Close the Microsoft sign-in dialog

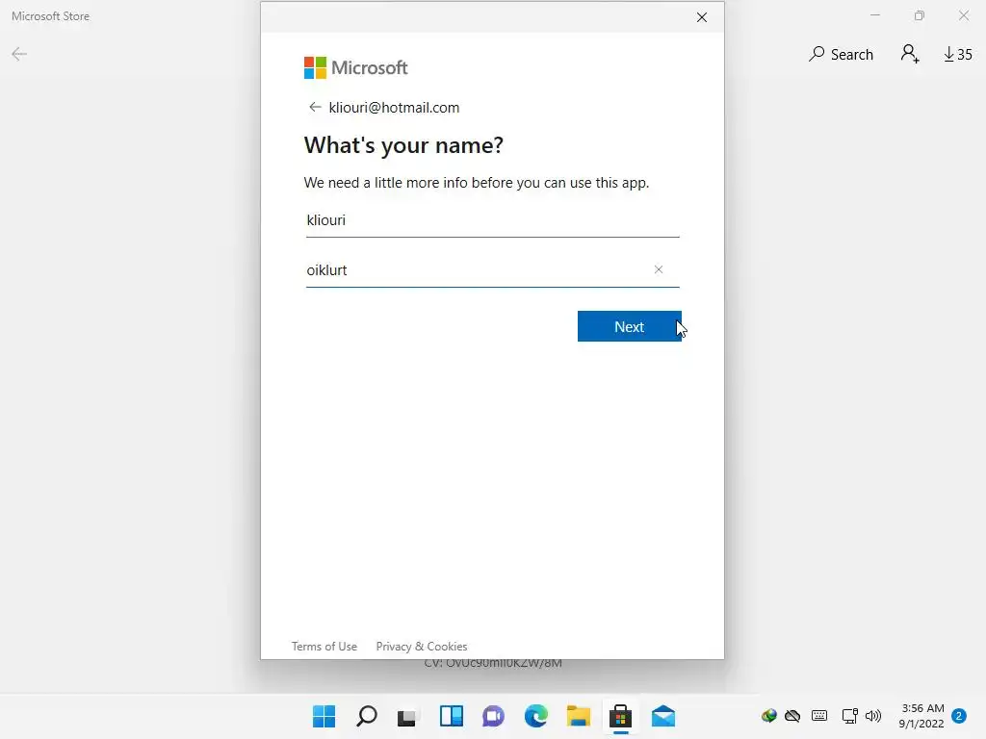(702, 17)
